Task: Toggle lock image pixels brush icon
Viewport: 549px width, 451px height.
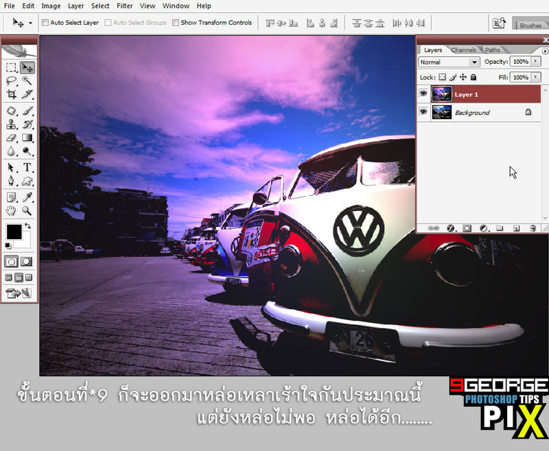Action: tap(453, 77)
